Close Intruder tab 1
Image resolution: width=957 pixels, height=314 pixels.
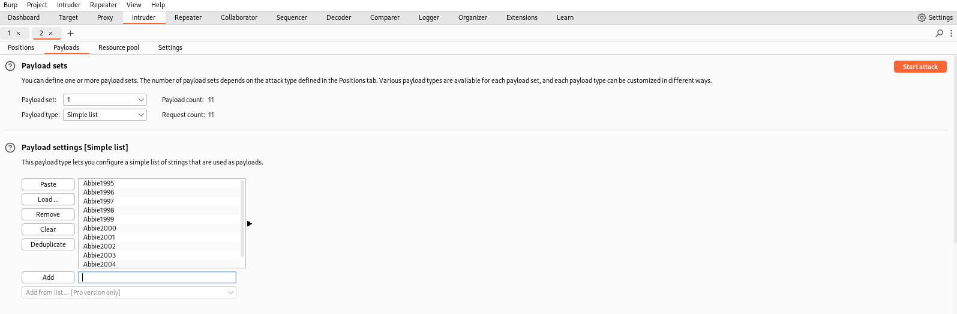click(19, 33)
